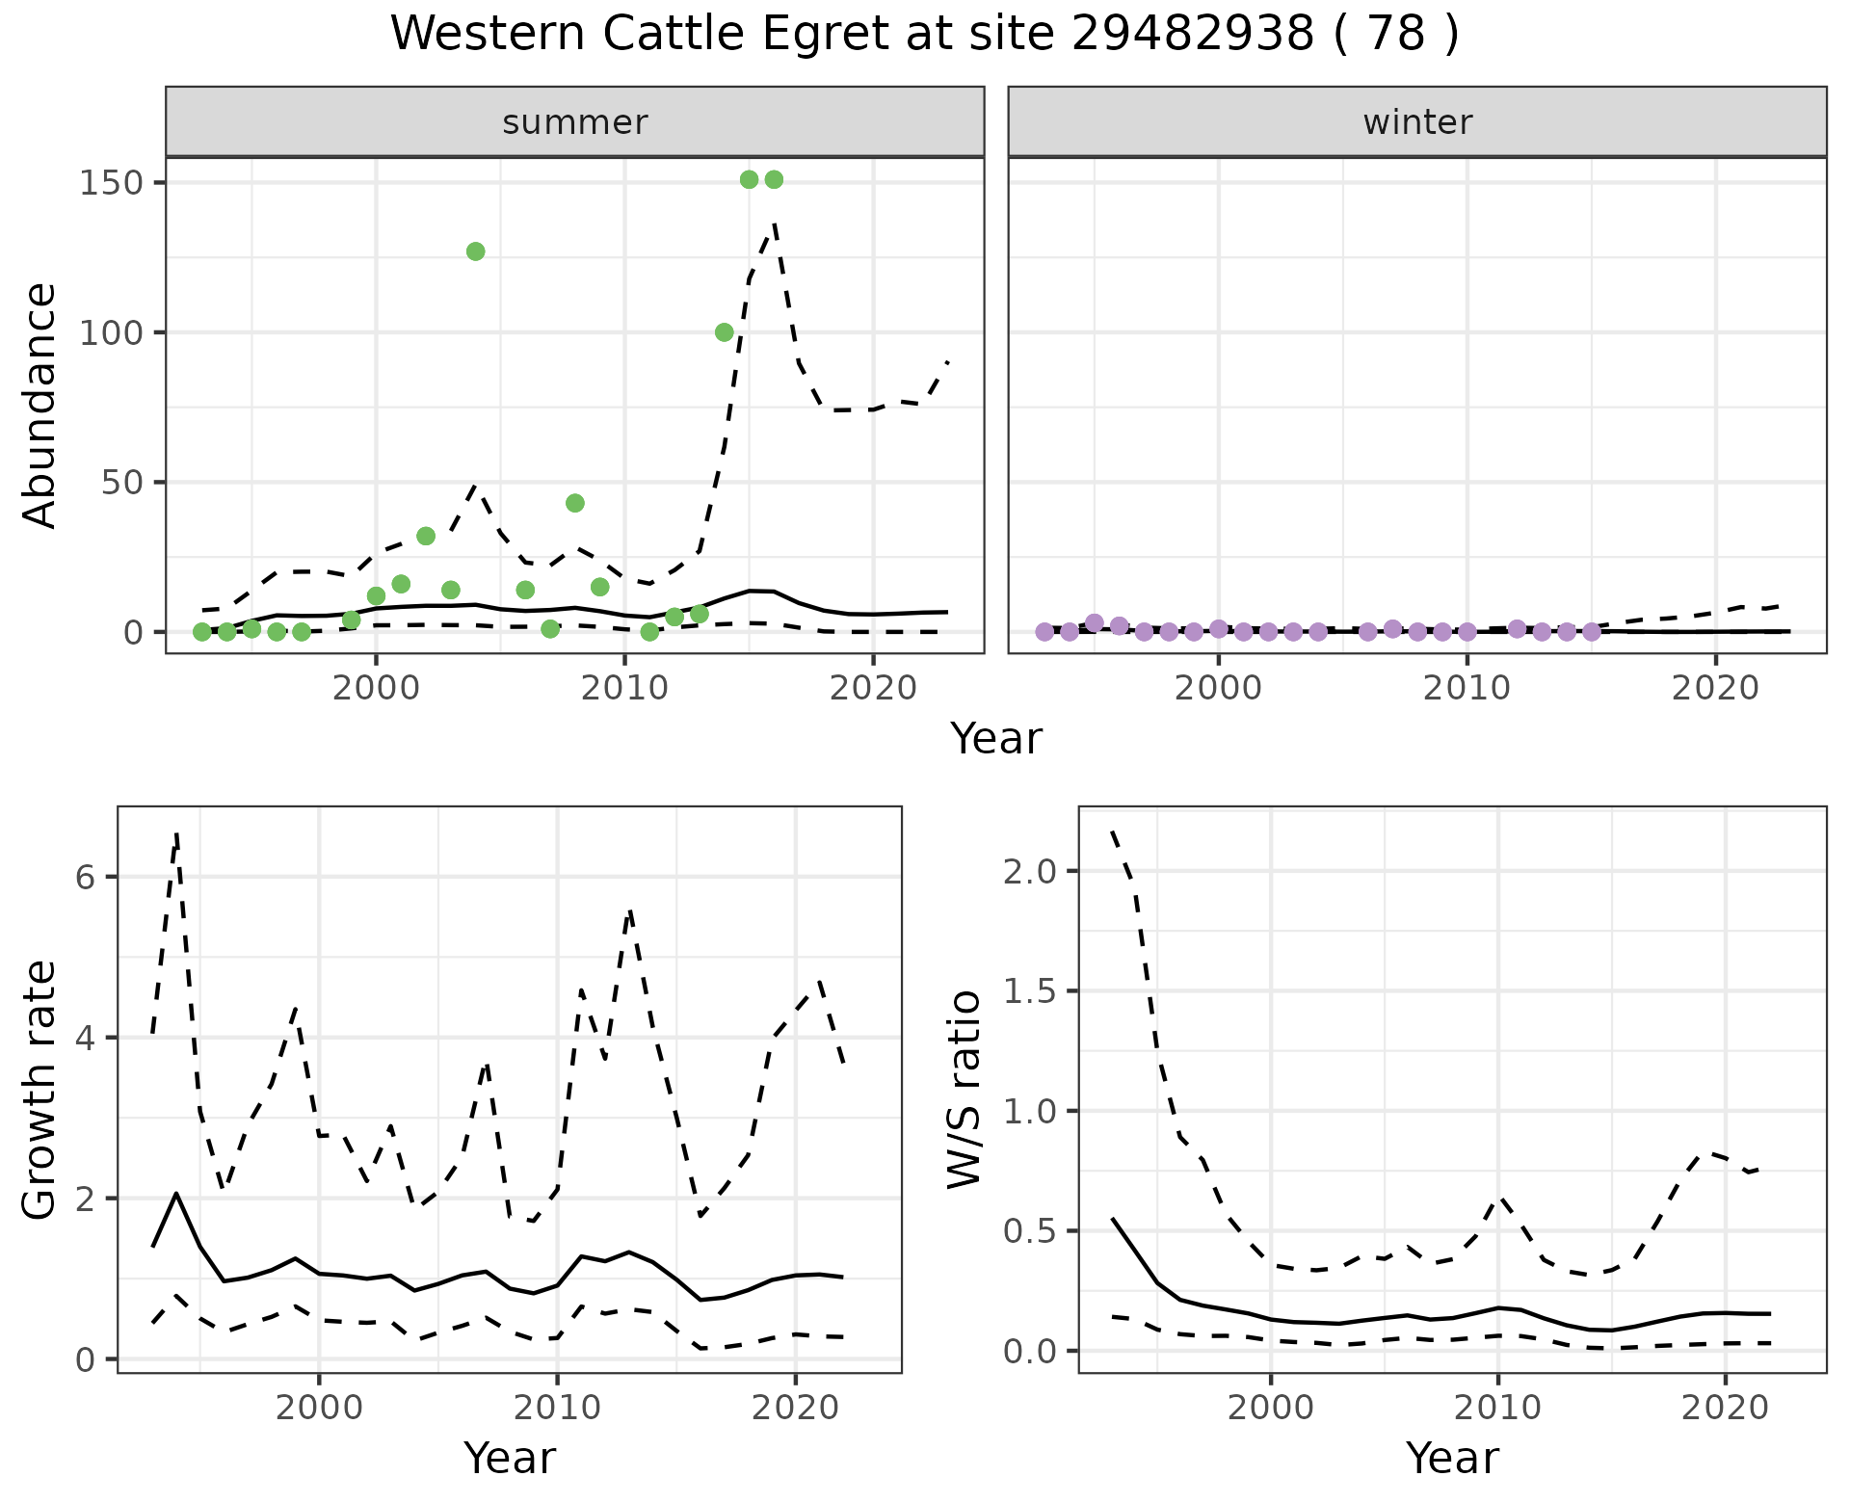Click the chart title text
The image size is (1850, 1503).
pos(924,34)
